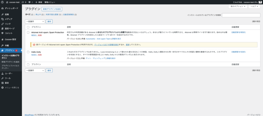This screenshot has height=116, width=263.
Task: Enable auto-updates for Akismet
Action: pos(239,32)
